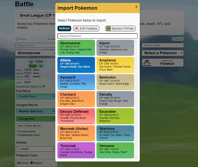
Task: Expand Advanced Stats/IVs section
Action: click(31, 87)
